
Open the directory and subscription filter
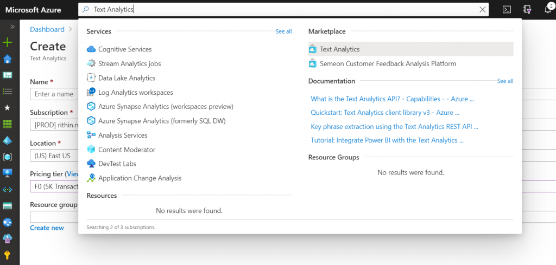pyautogui.click(x=526, y=9)
